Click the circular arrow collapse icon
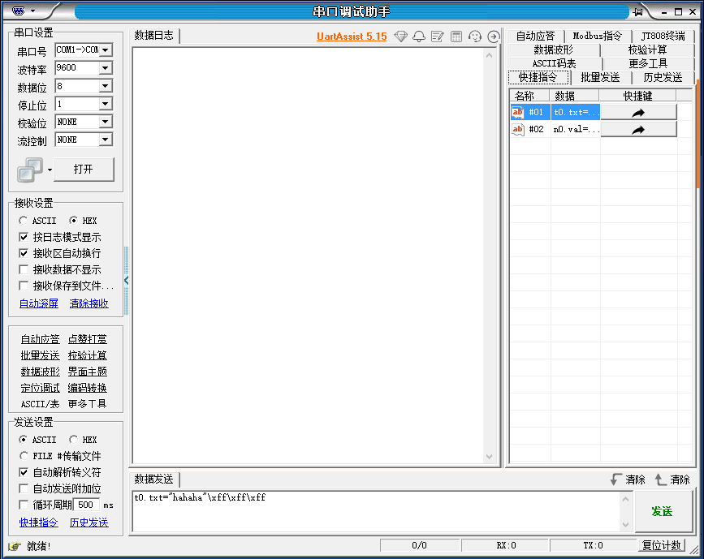This screenshot has height=559, width=704. pos(493,37)
